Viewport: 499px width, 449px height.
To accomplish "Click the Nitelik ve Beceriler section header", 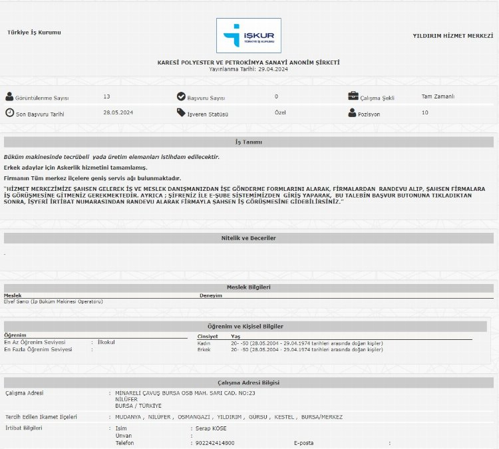I will 249,237.
